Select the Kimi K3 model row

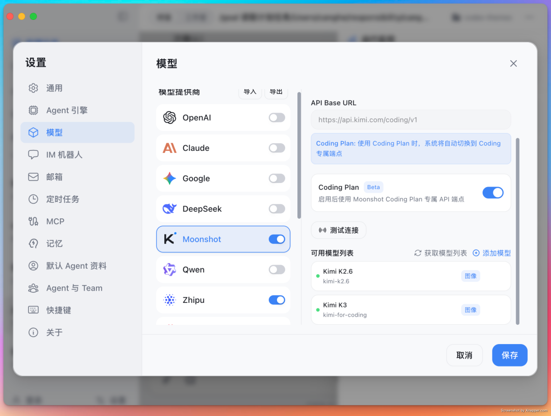tap(411, 309)
